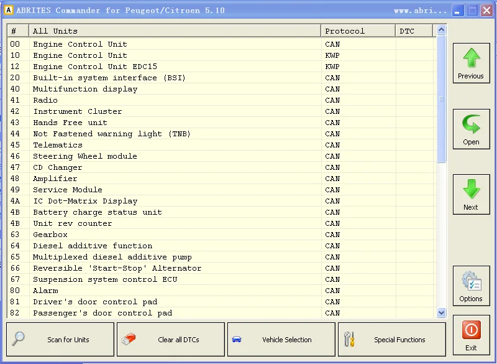497x364 pixels.
Task: Click the green Open curved-arrow icon
Action: pyautogui.click(x=472, y=124)
